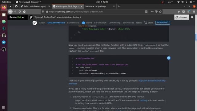
Task: Copy the routes.yaml code block
Action: point(169,58)
